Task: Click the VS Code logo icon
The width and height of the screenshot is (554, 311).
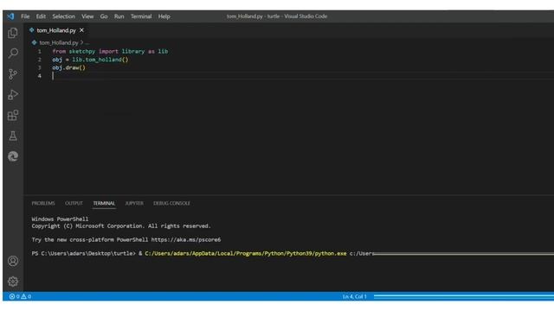Action: click(10, 16)
